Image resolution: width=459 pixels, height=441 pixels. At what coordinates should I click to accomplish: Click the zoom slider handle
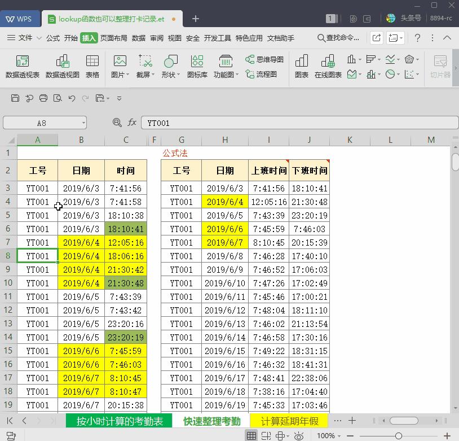(399, 436)
